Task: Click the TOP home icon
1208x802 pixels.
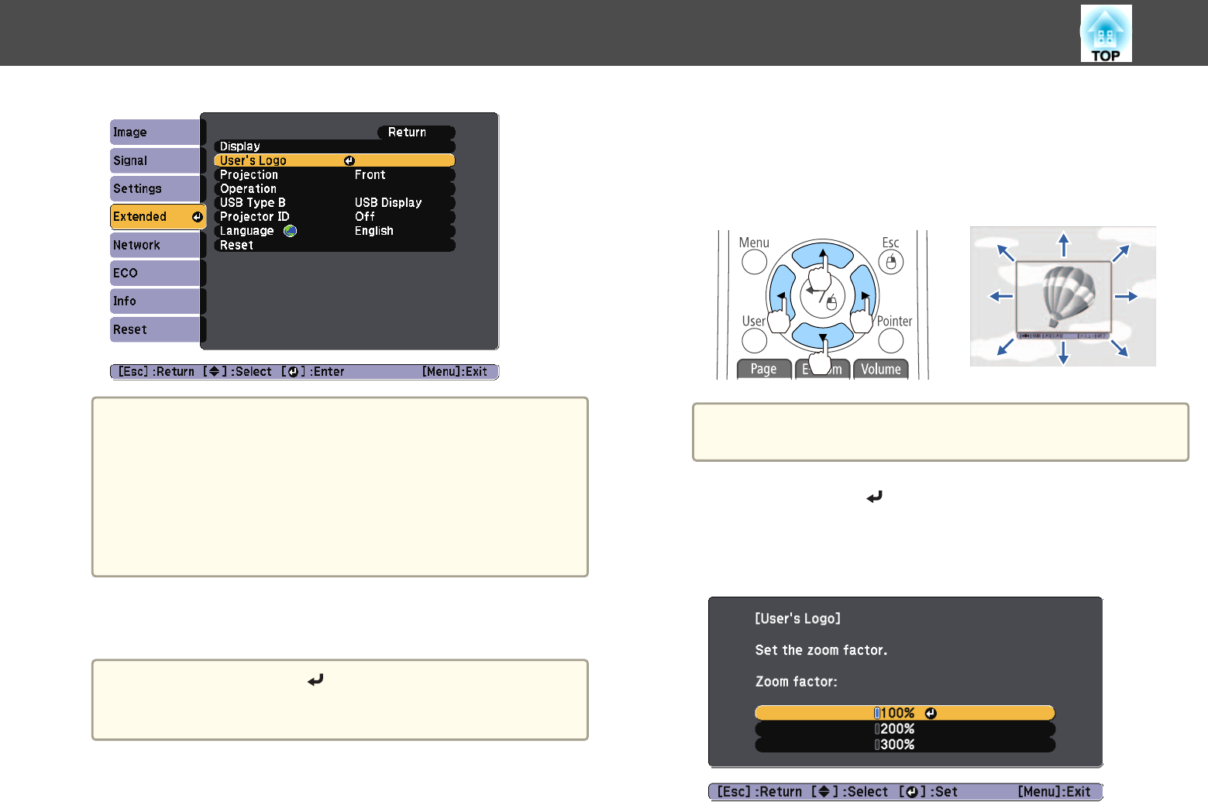Action: click(x=1106, y=33)
